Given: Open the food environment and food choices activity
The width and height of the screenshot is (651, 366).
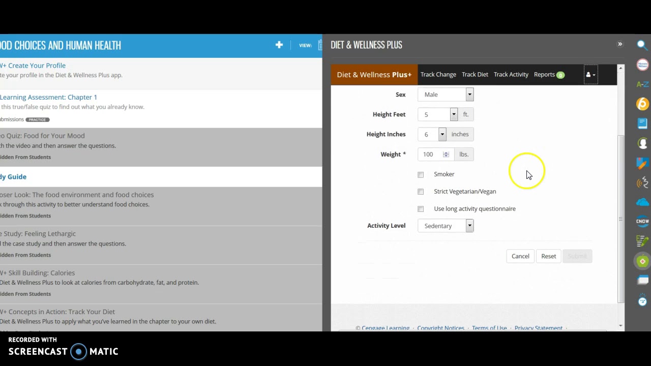Looking at the screenshot, I should pyautogui.click(x=77, y=195).
